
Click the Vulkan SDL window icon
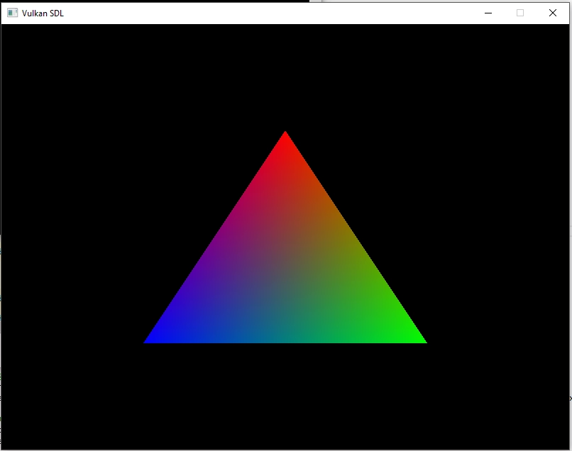(12, 13)
